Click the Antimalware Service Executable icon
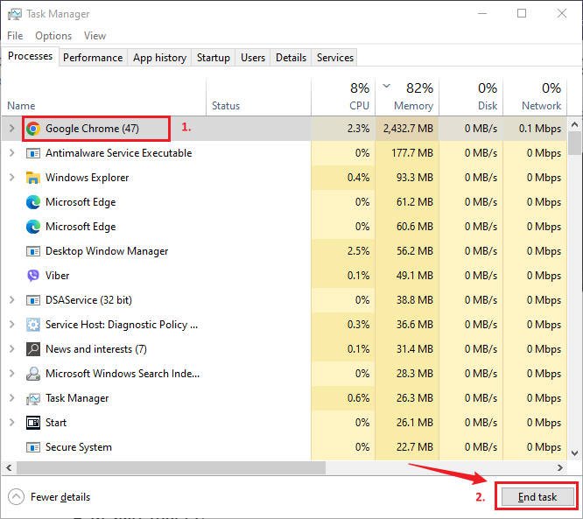 pyautogui.click(x=33, y=153)
